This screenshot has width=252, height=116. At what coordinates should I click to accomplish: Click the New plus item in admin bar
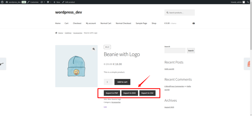(x=57, y=2)
